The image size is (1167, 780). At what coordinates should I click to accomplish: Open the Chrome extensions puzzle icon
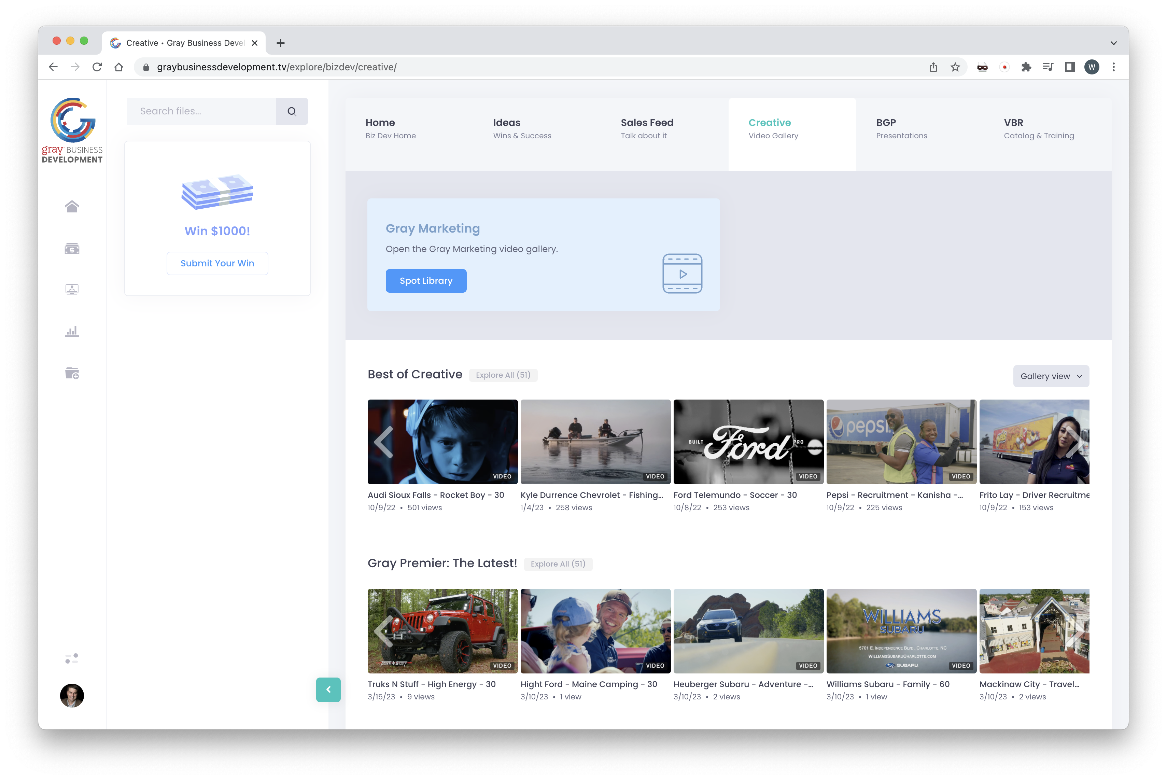pos(1026,67)
